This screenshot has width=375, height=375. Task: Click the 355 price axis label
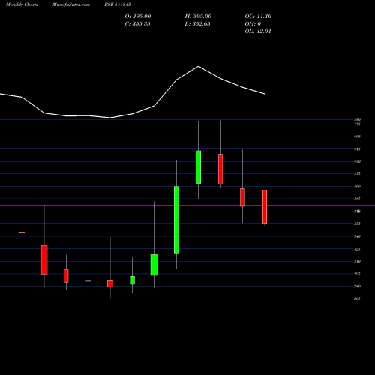point(358,223)
